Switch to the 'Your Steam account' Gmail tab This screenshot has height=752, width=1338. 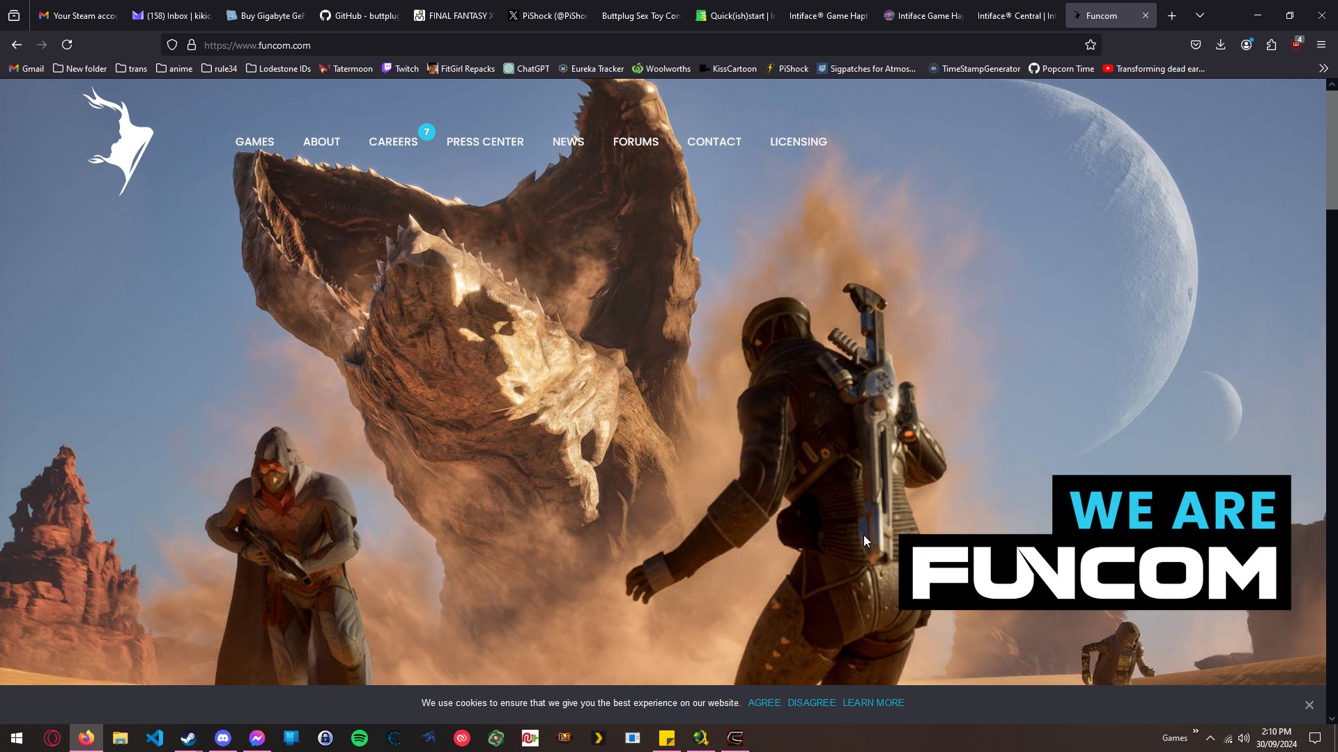(78, 15)
